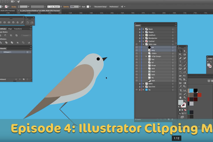Select the Selection tool arrow
213x142 pixels.
coord(180,51)
